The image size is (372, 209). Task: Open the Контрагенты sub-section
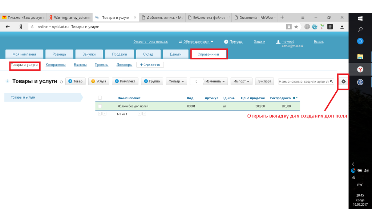(x=56, y=65)
